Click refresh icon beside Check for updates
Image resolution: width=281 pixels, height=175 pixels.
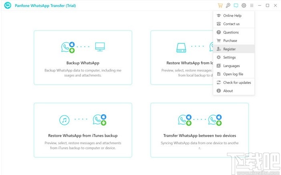coord(219,82)
